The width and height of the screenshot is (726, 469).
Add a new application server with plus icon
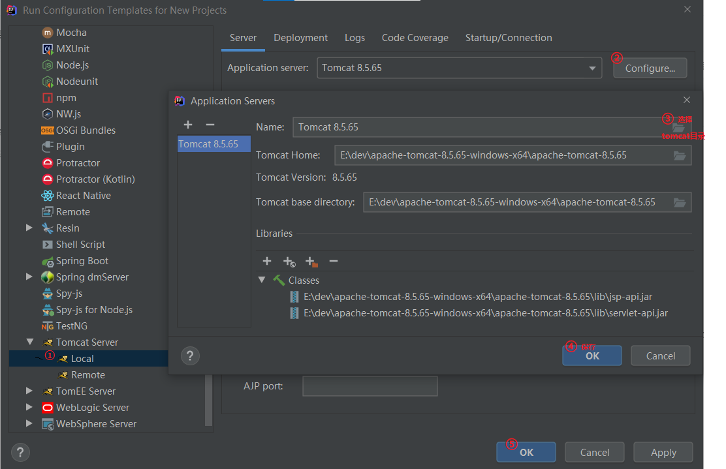[x=188, y=125]
